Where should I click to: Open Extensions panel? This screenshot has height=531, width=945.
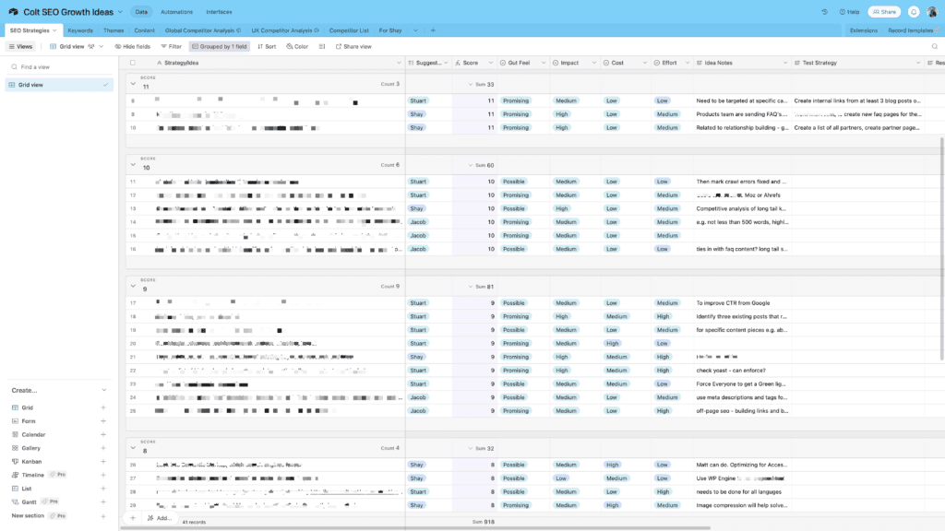(864, 30)
